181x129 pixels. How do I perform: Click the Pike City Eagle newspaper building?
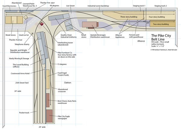pyautogui.click(x=49, y=116)
